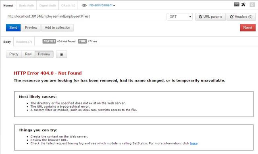
Task: Open the No environment dropdown
Action: pyautogui.click(x=102, y=5)
